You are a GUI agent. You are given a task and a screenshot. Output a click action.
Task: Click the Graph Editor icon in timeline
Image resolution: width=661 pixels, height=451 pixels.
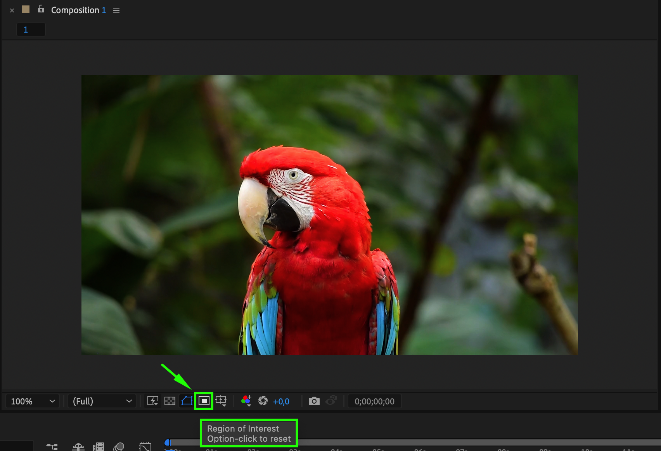(145, 447)
